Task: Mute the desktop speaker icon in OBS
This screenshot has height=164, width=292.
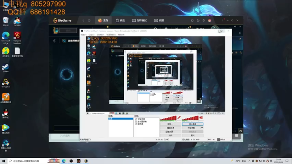Action: tap(201, 117)
